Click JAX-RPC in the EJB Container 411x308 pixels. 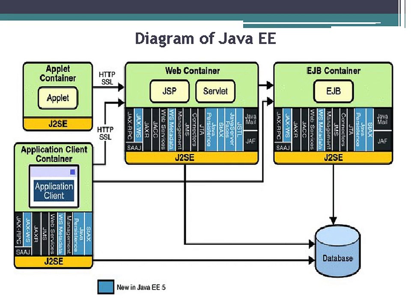point(279,126)
